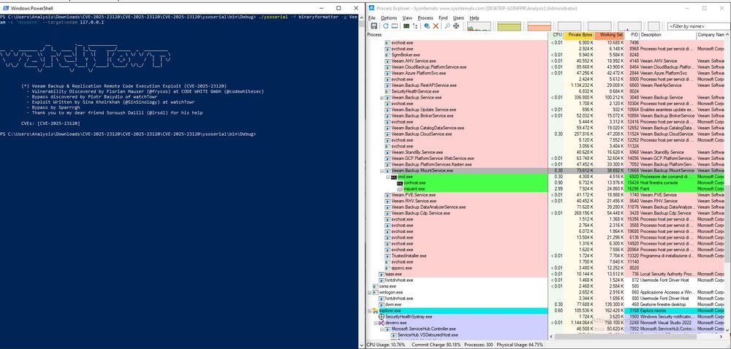
Task: Select the dwm.exe process row
Action: pyautogui.click(x=545, y=304)
